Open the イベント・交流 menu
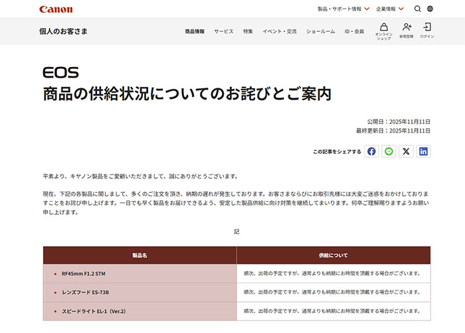 click(x=280, y=31)
